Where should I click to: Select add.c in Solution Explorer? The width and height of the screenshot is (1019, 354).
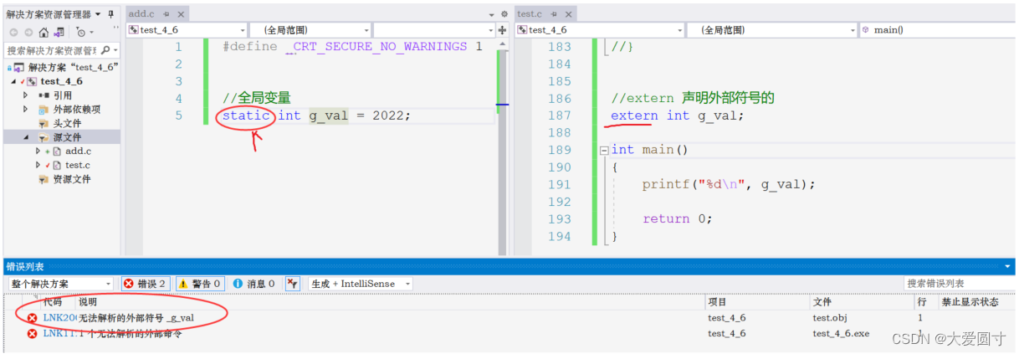point(77,151)
